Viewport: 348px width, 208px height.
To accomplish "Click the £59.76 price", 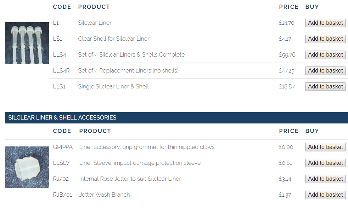I will coord(287,55).
